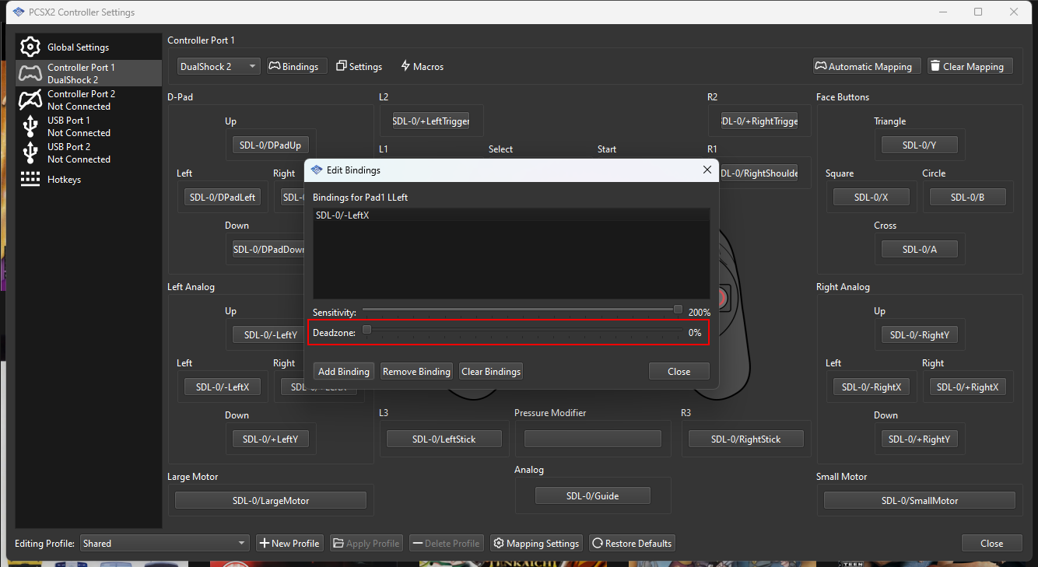Click Right Analog Left binding SDL-0/-RightX
This screenshot has width=1038, height=567.
click(871, 387)
